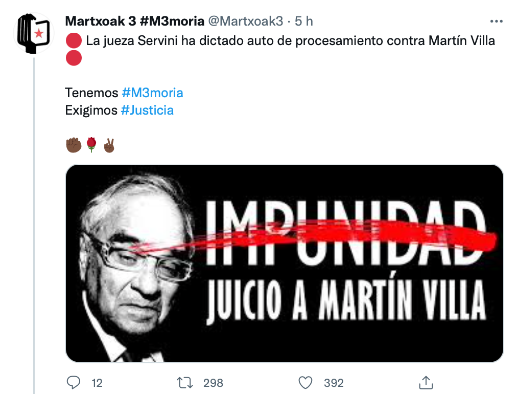Click the red rose emoji

[91, 145]
